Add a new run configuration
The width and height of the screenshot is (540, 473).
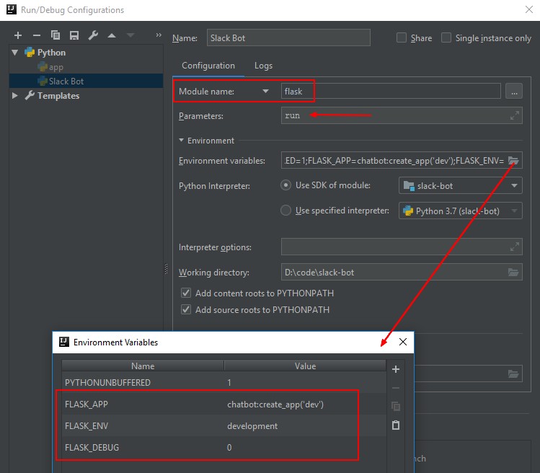(x=18, y=35)
